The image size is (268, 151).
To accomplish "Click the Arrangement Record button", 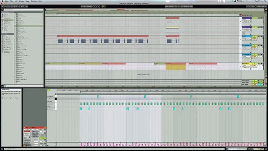I will point(98,6).
